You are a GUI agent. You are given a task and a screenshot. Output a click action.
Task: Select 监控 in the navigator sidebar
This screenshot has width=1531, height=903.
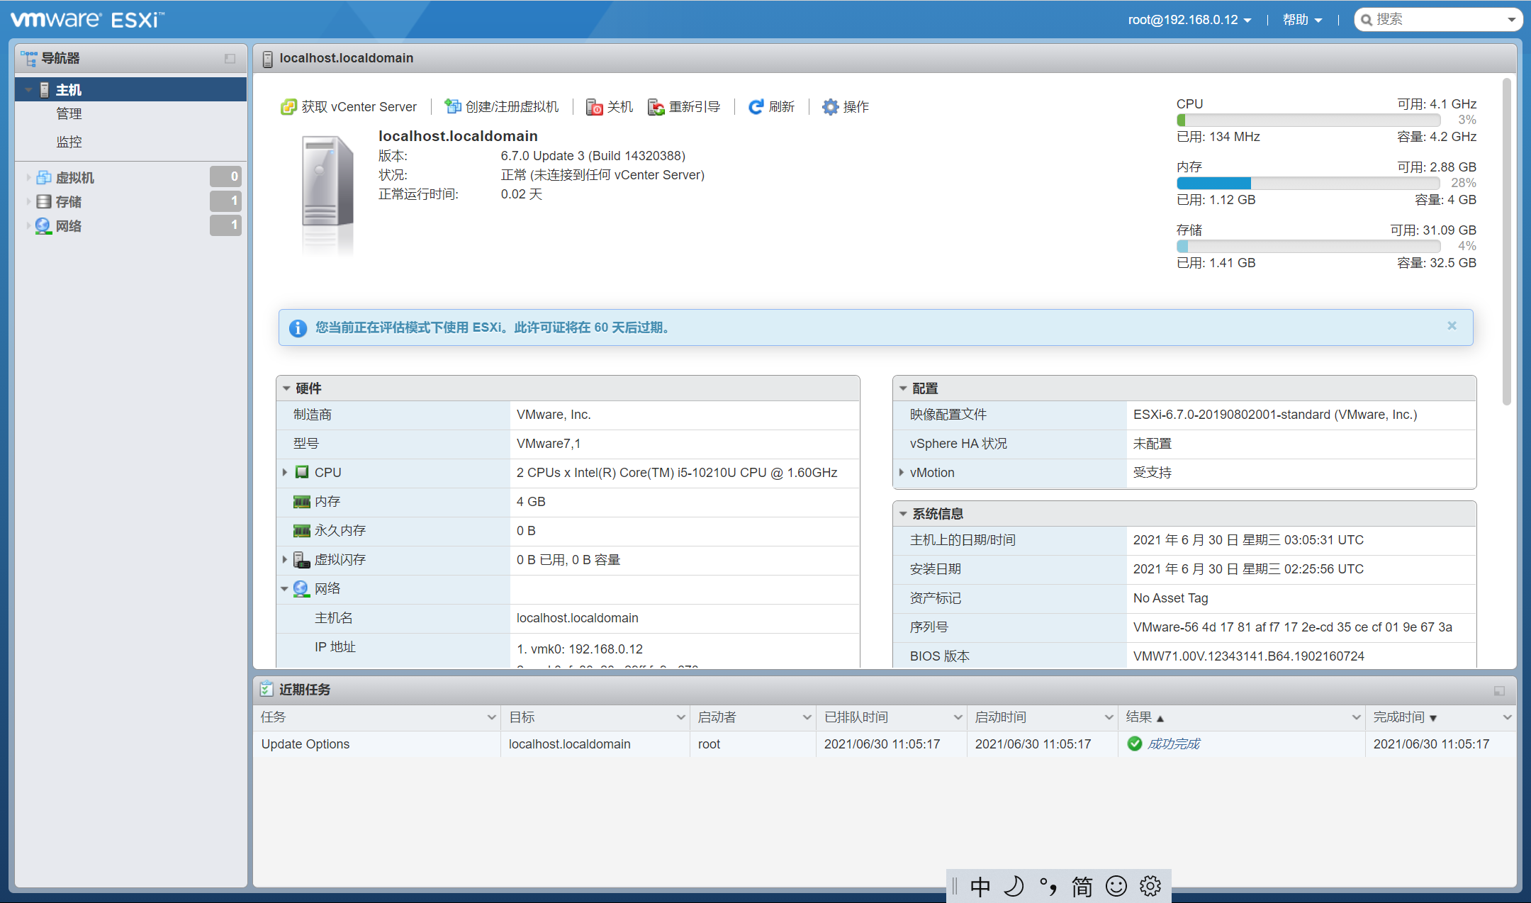(69, 141)
